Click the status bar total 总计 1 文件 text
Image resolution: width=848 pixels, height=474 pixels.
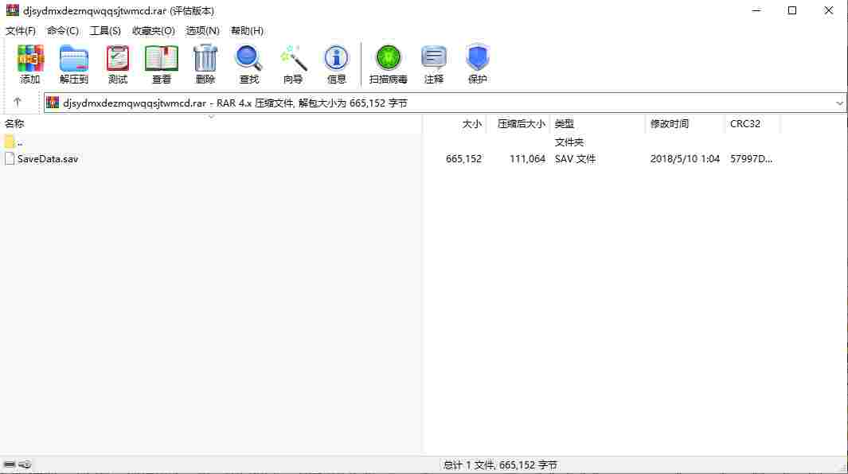[x=500, y=464]
